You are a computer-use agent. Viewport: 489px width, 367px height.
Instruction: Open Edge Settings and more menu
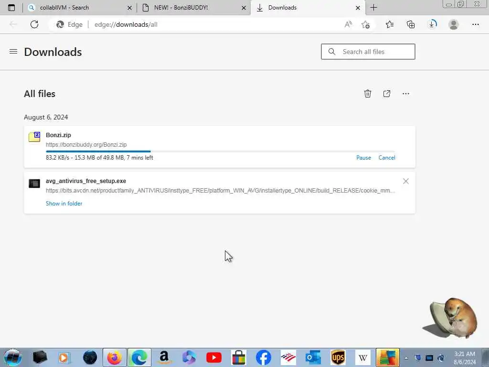(x=475, y=24)
